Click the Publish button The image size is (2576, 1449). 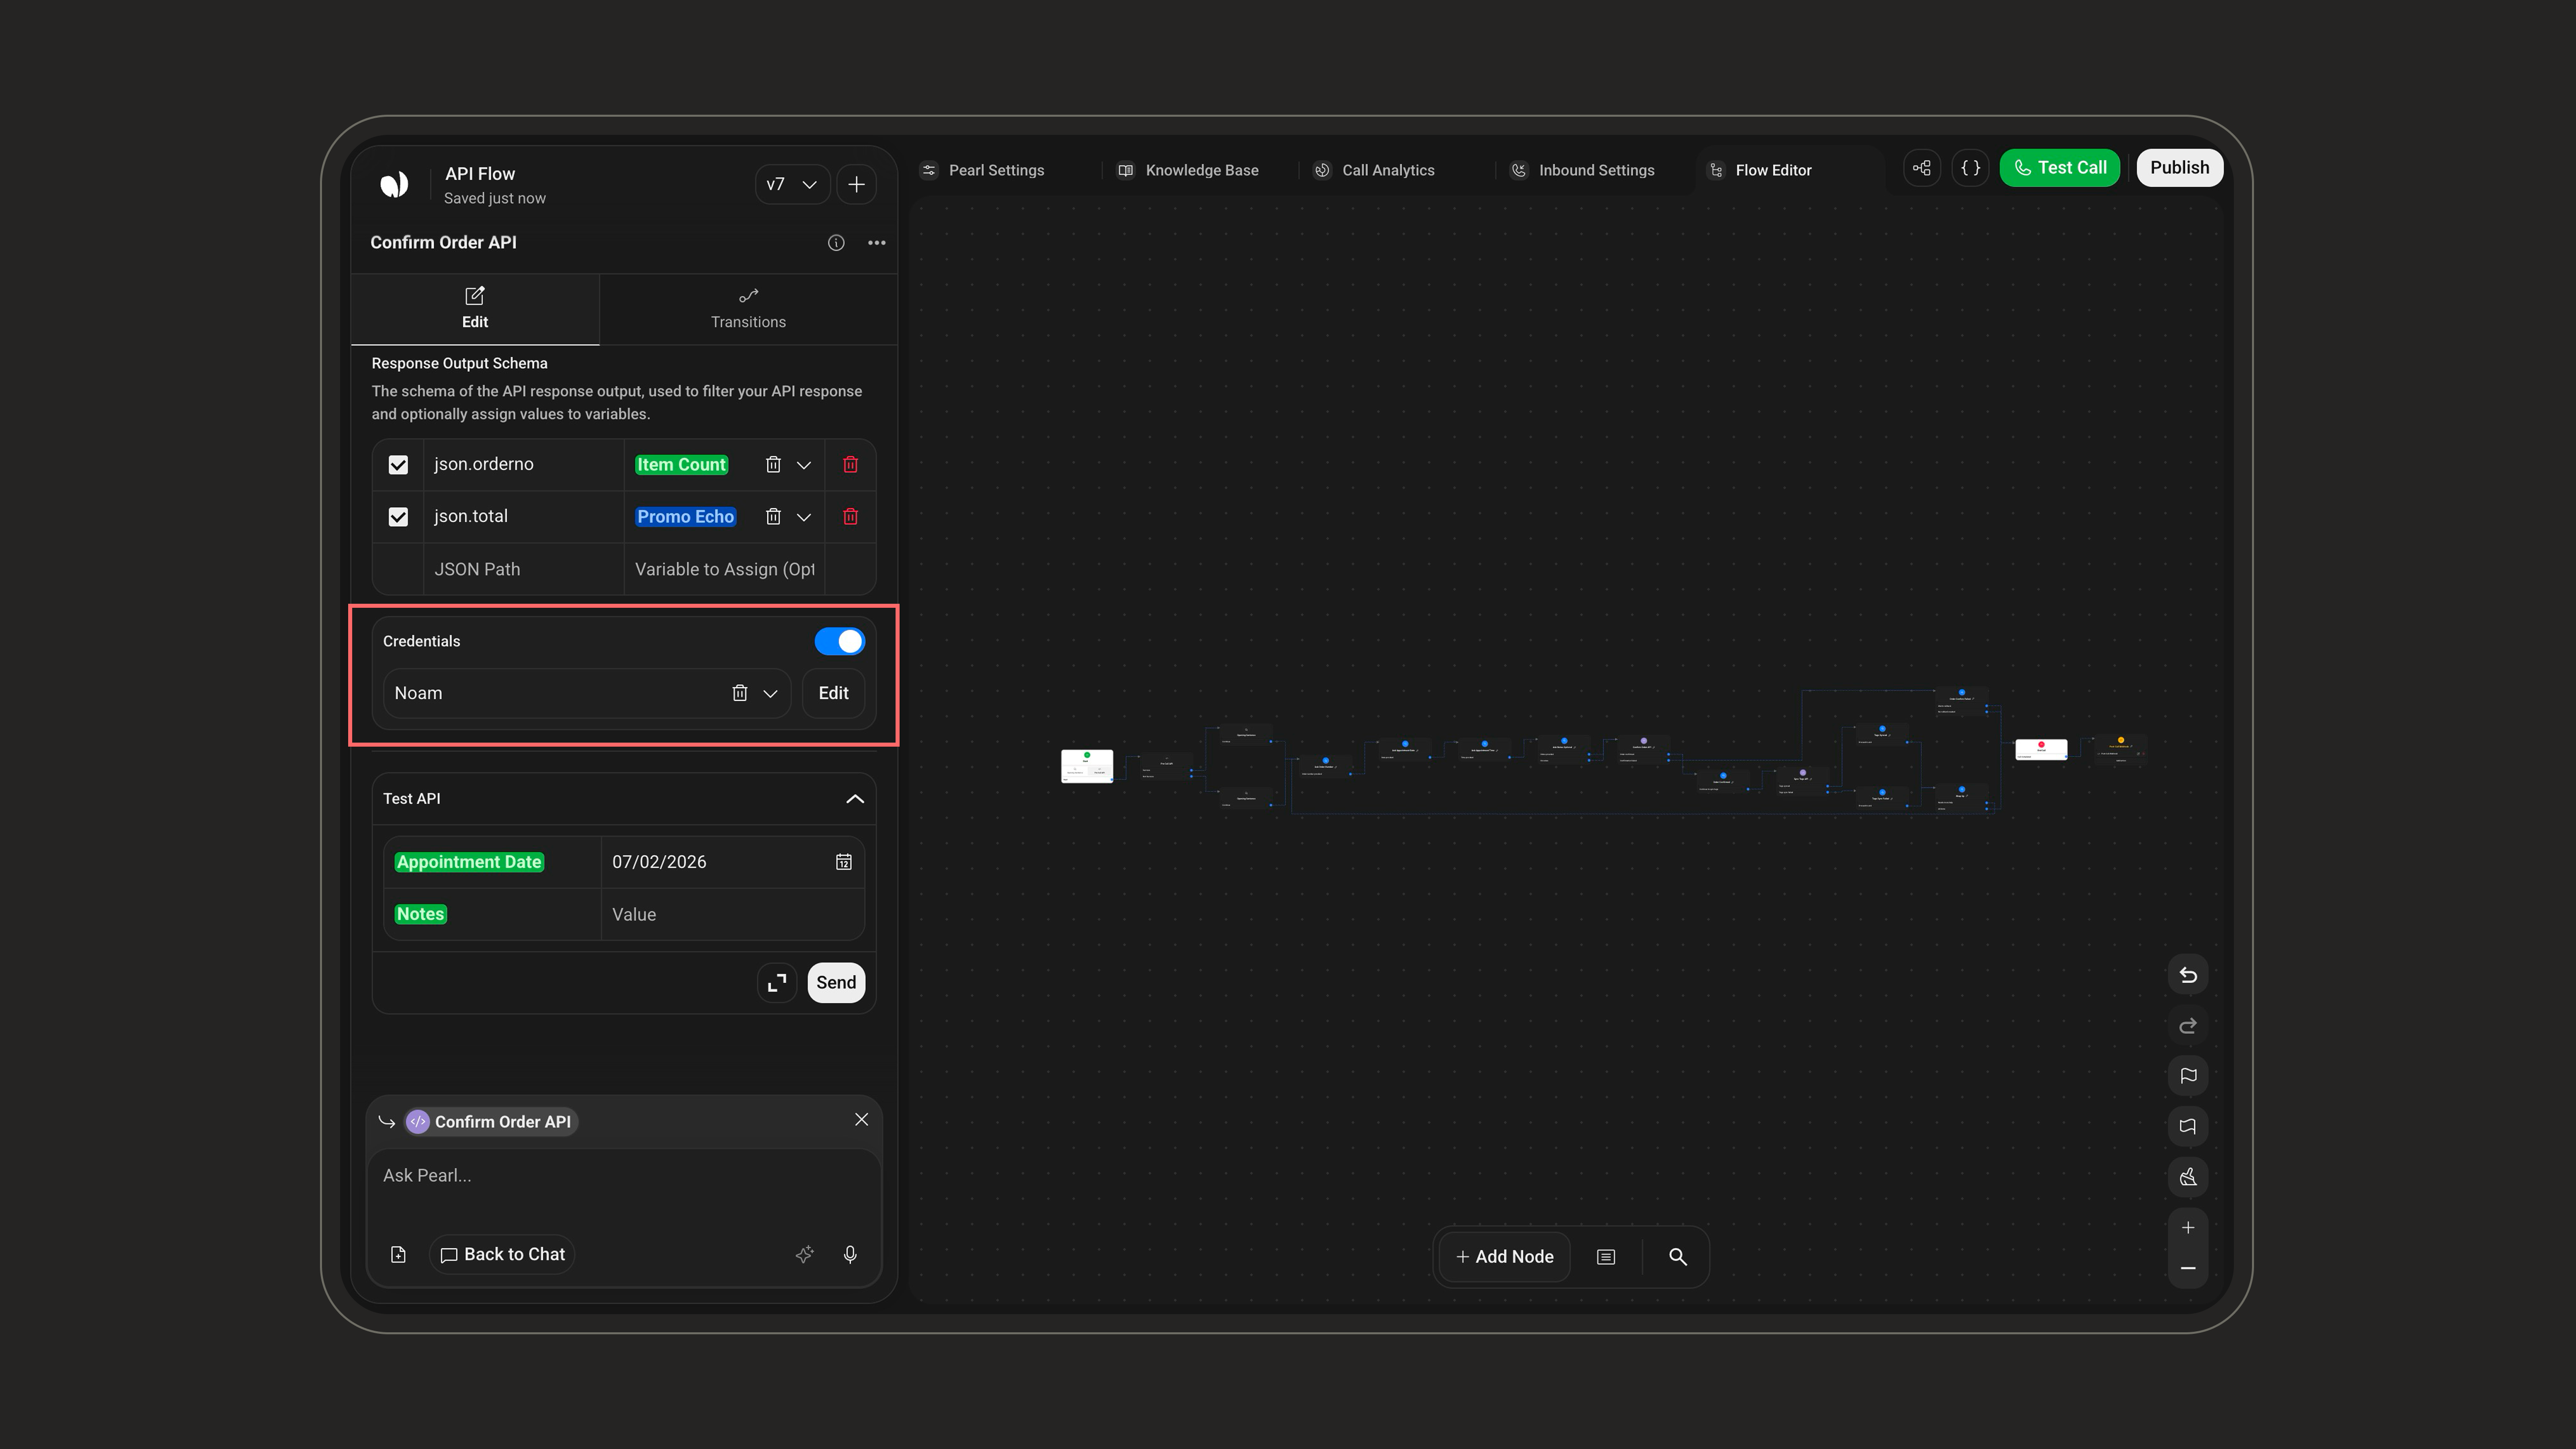coord(2180,168)
